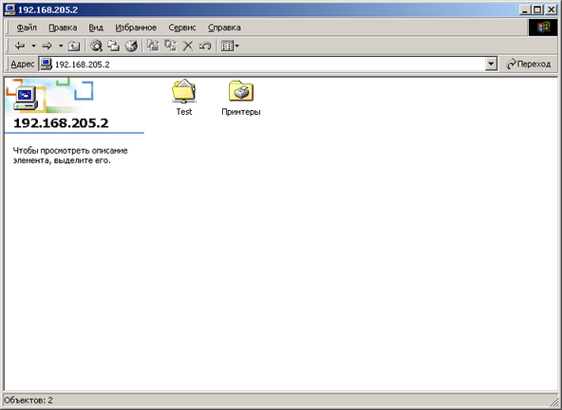
Task: Open the Search pane from toolbar
Action: [96, 46]
